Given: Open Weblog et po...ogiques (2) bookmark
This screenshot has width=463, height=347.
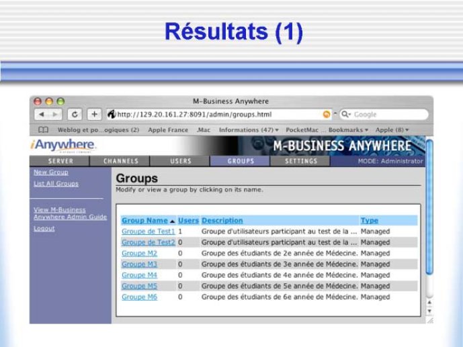Looking at the screenshot, I should (x=98, y=130).
